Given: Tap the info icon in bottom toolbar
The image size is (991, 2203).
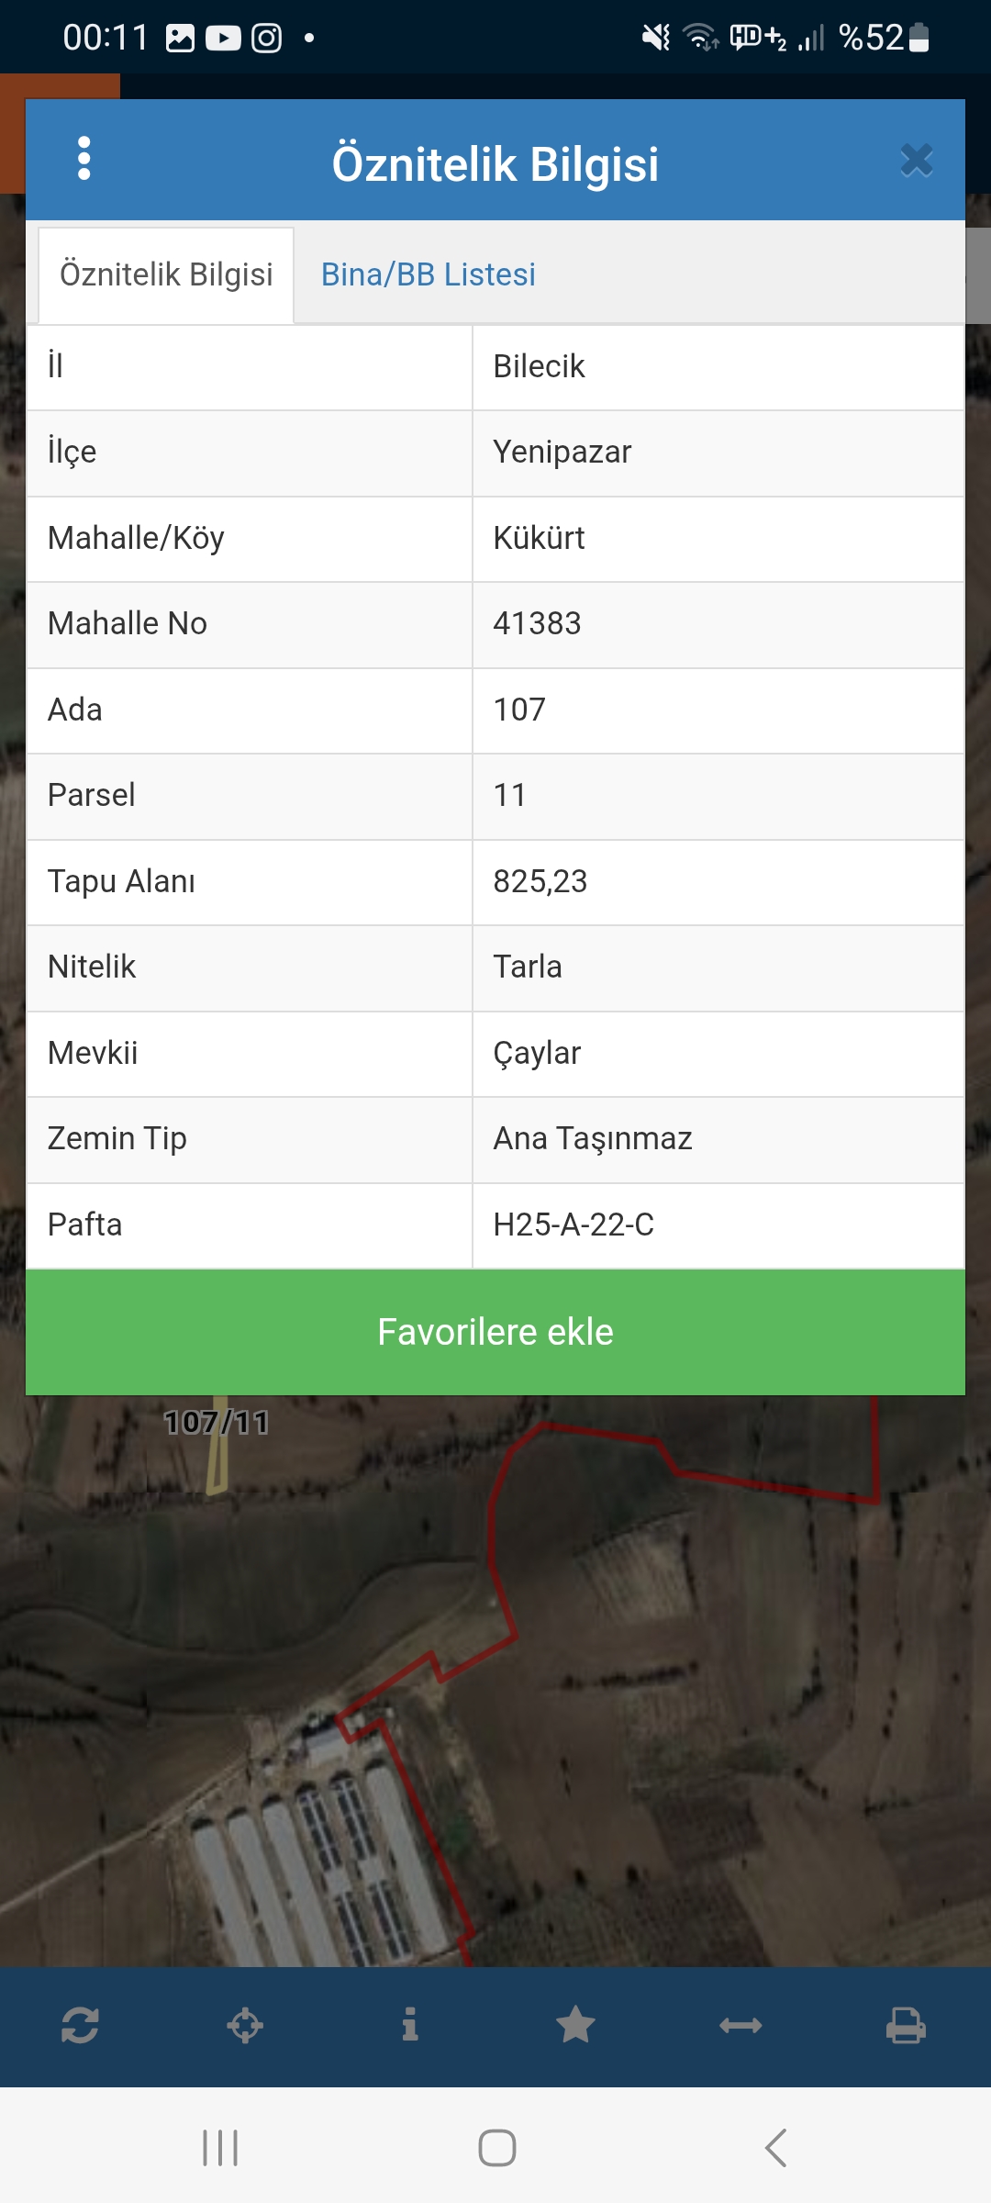Looking at the screenshot, I should tap(410, 2025).
